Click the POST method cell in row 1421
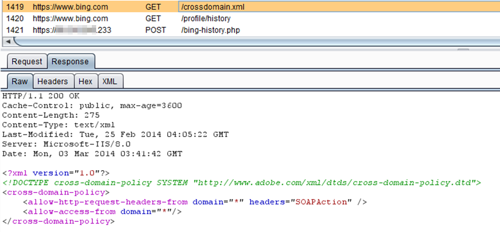Image resolution: width=500 pixels, height=232 pixels. click(x=155, y=30)
